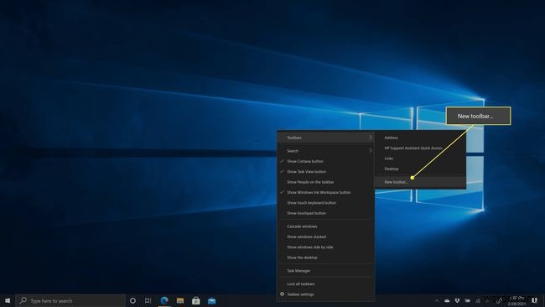Open the clock and date flyout

point(516,300)
